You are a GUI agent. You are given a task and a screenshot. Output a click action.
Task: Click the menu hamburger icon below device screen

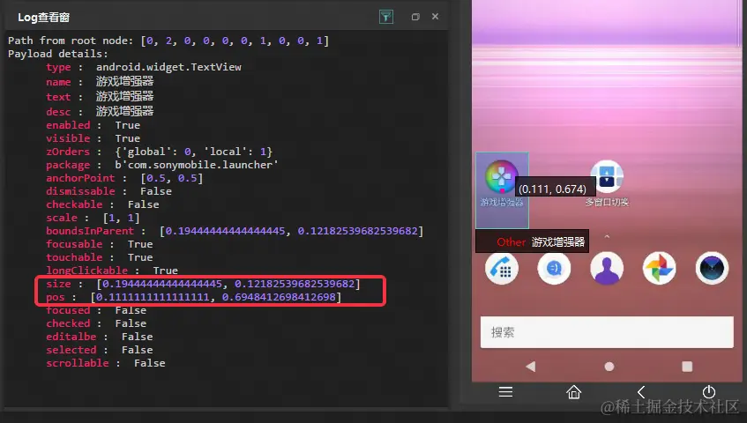[505, 391]
